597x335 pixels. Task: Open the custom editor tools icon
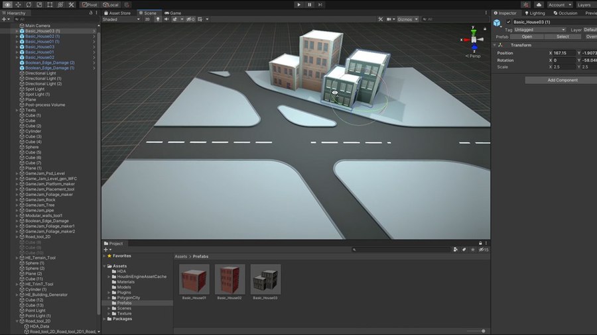71,5
